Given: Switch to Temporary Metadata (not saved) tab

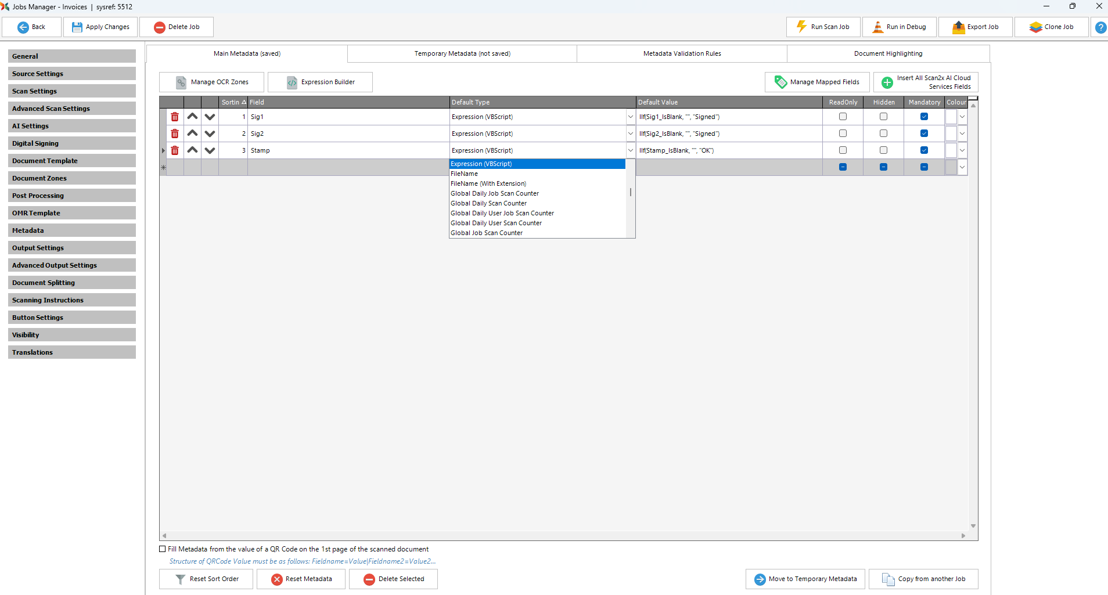Looking at the screenshot, I should point(462,53).
